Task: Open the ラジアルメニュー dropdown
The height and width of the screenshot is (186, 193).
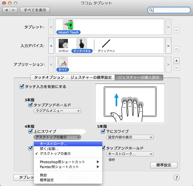Action: click(x=57, y=111)
